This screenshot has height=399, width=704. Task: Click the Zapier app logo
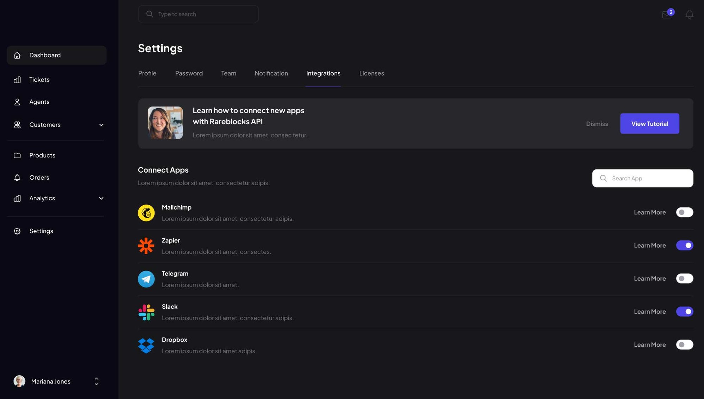point(146,246)
